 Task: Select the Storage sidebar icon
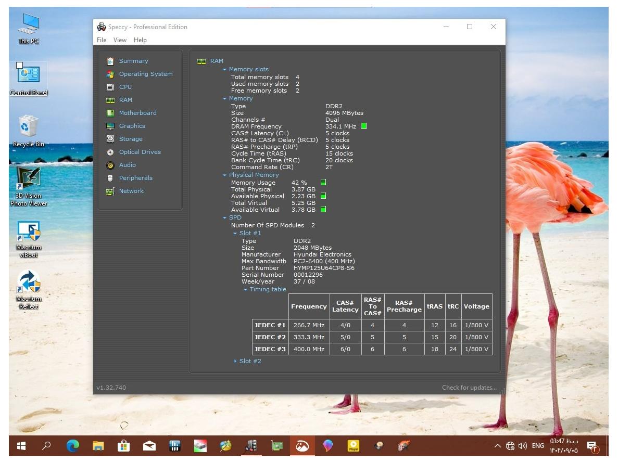point(110,139)
